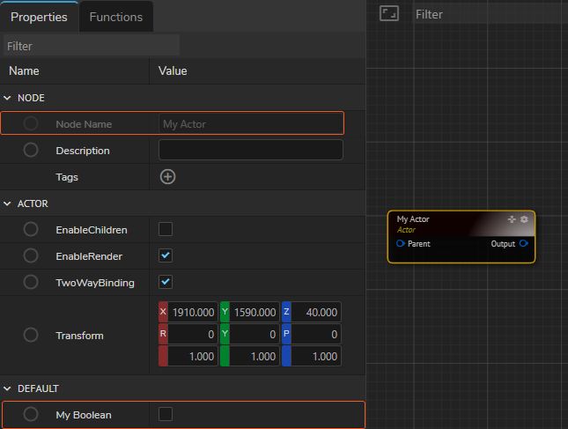Click the add Tags plus icon

[x=167, y=177]
